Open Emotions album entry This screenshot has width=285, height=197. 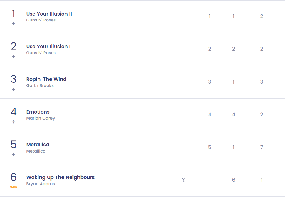pyautogui.click(x=38, y=112)
